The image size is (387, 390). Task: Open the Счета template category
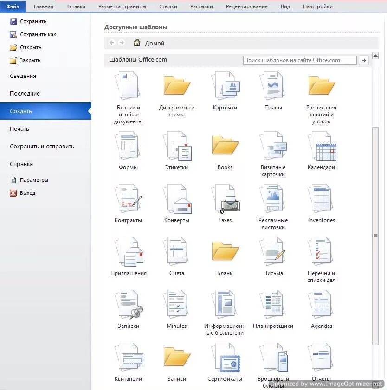tap(176, 256)
